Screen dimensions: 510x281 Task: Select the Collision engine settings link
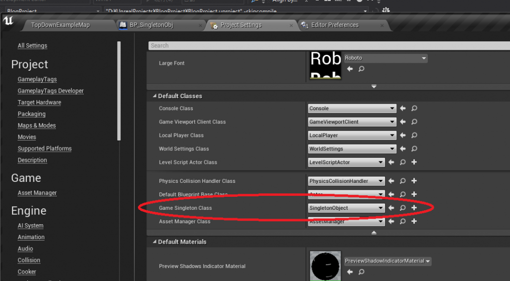click(x=29, y=260)
